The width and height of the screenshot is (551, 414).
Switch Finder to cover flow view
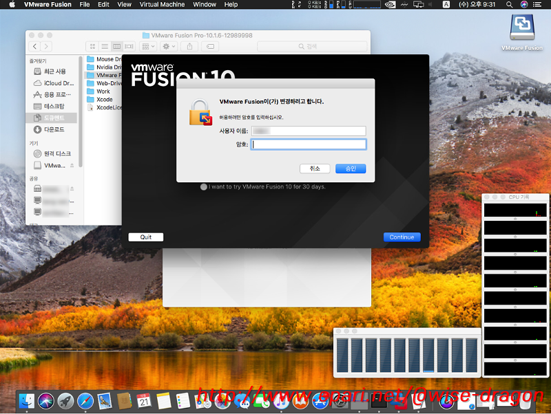(x=129, y=46)
